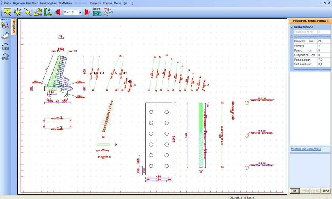Click the zoom previous magnifier icon
Screen dimensions: 332x199
click(28, 12)
